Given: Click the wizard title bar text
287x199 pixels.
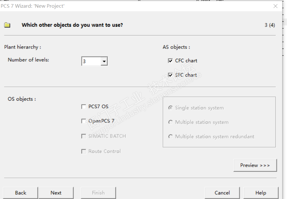Looking at the screenshot, I should click(x=33, y=6).
